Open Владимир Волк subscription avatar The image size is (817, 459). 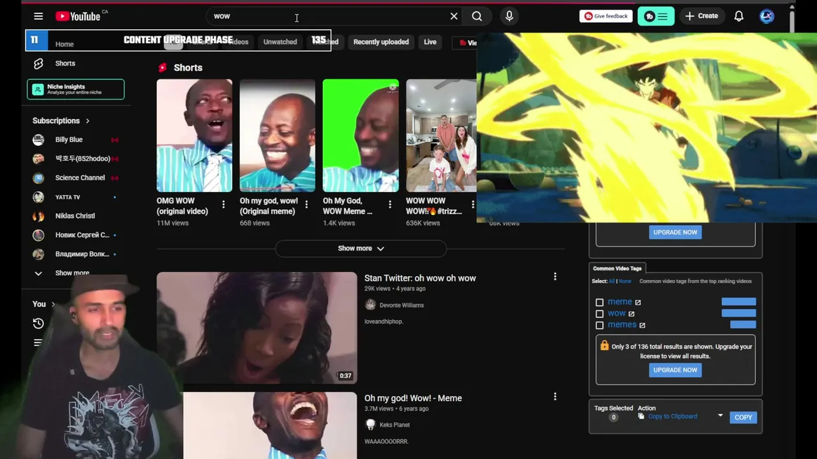(x=38, y=254)
